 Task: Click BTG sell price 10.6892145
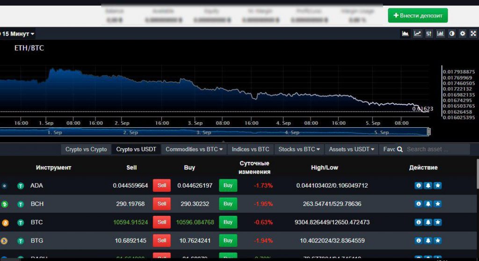point(131,240)
